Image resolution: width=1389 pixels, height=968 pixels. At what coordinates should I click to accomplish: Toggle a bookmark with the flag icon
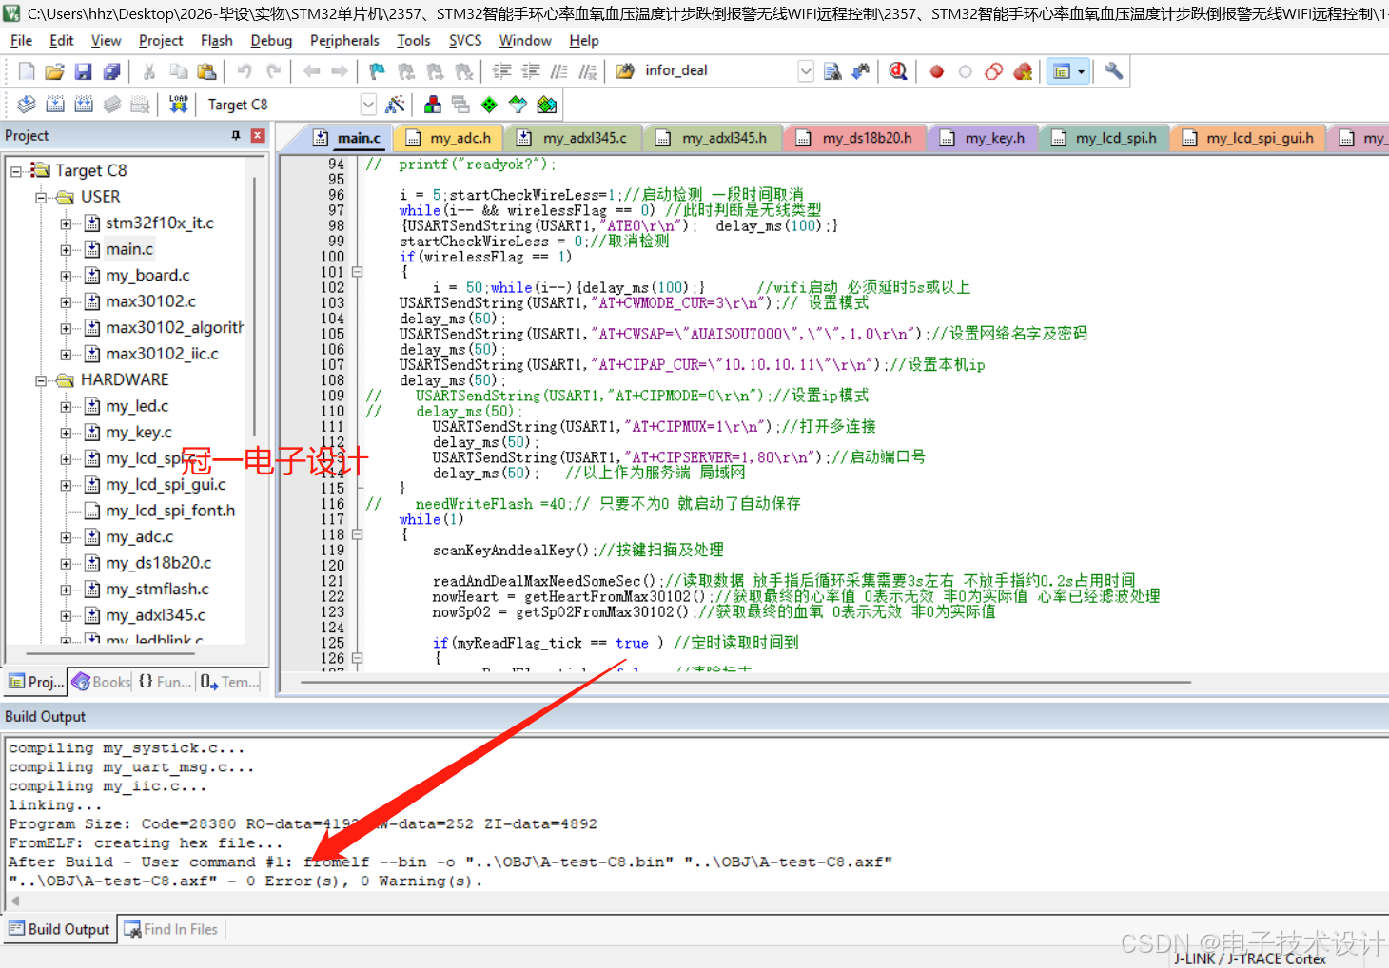(x=378, y=71)
